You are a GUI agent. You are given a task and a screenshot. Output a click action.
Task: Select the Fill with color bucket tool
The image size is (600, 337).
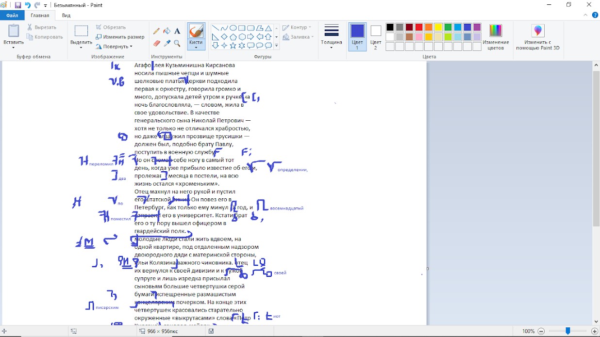pyautogui.click(x=167, y=31)
